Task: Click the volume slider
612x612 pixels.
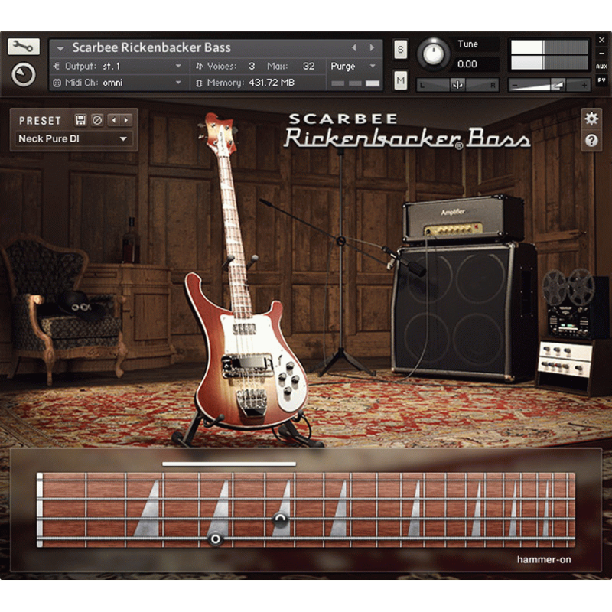Action: [x=549, y=85]
